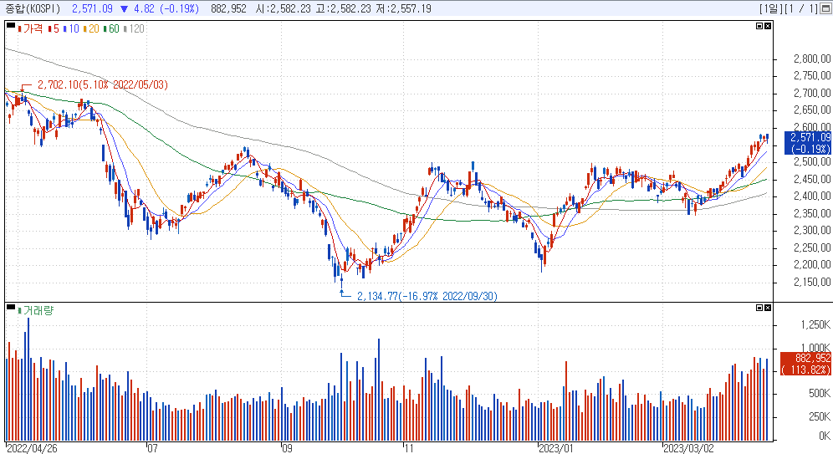The image size is (833, 454).
Task: Click the 2023/01 date label
Action: pos(556,448)
